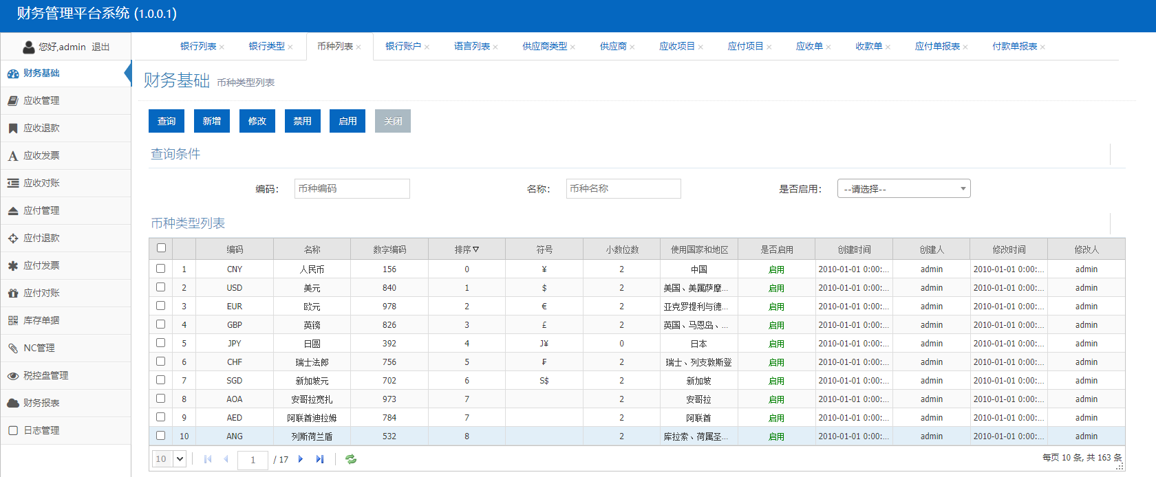Viewport: 1156px width, 477px height.
Task: Check the select-all checkbox in table header
Action: click(161, 248)
